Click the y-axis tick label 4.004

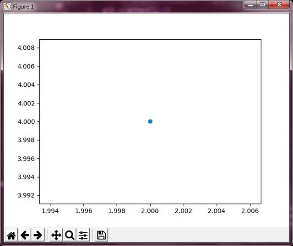[x=26, y=85]
